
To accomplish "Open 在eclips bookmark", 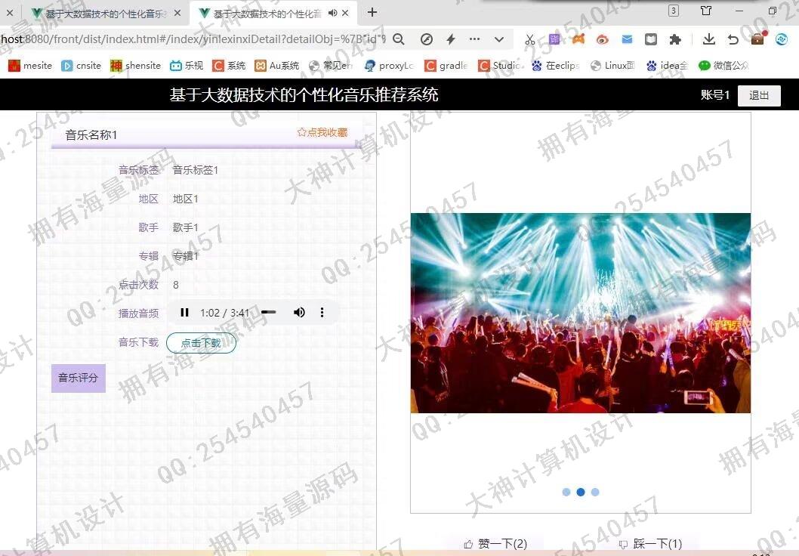I will tap(555, 65).
